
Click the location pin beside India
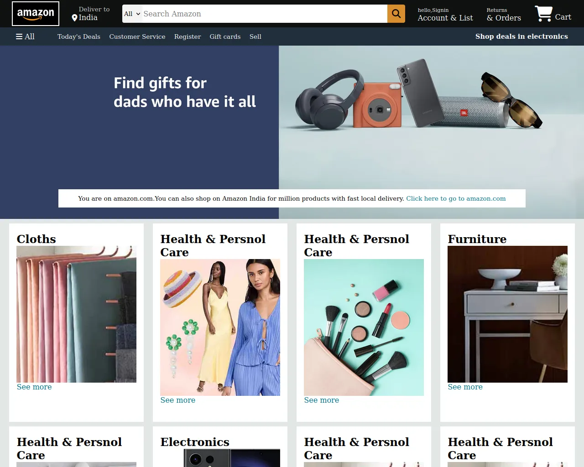(x=74, y=18)
